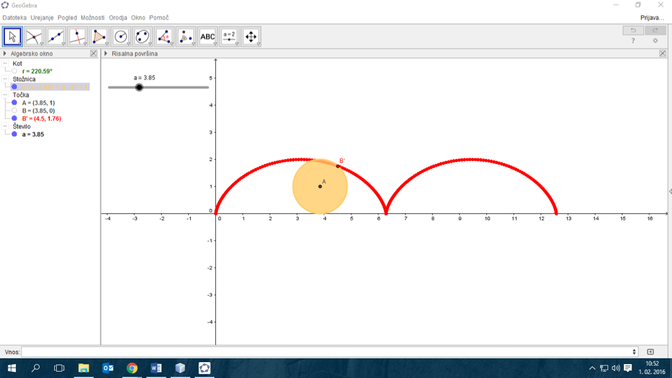Screen dimensions: 672x378
Task: Open the input bar history dropdown
Action: [634, 352]
